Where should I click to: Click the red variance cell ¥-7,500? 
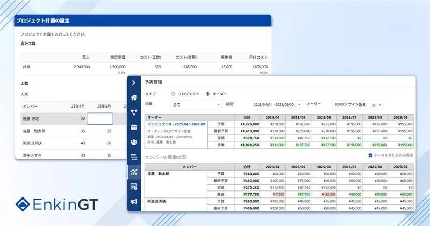(x=278, y=194)
